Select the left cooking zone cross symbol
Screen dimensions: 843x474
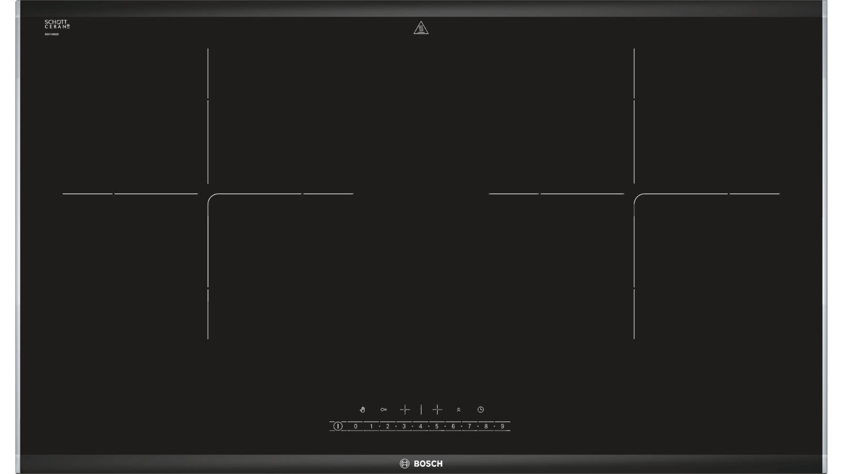(x=405, y=409)
